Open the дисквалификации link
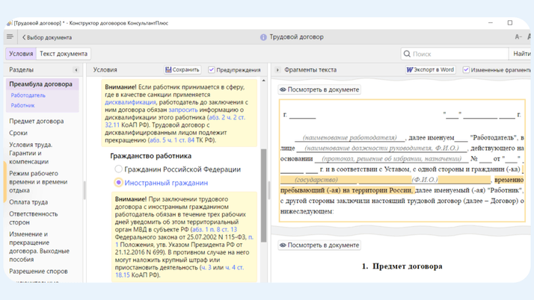 click(x=131, y=102)
